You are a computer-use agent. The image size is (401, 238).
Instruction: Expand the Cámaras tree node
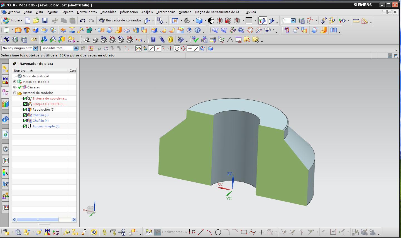(15, 87)
